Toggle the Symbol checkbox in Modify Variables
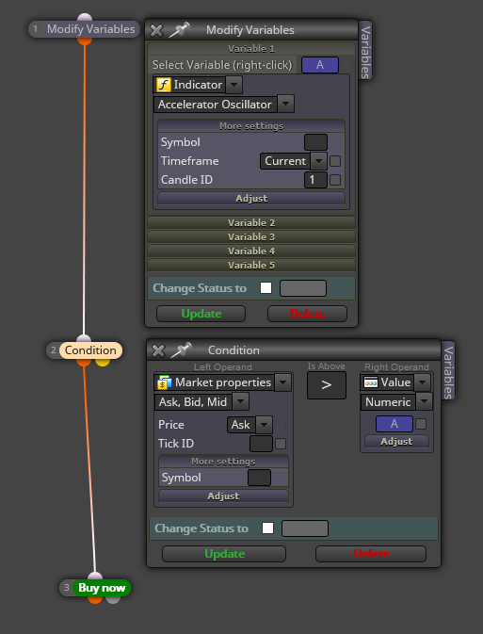 [x=335, y=142]
